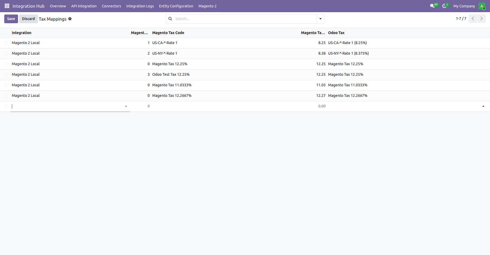The width and height of the screenshot is (490, 255).
Task: Click the Save button
Action: pos(11,19)
